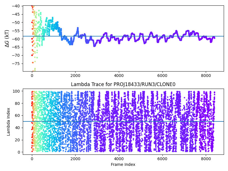Image resolution: width=228 pixels, height=171 pixels.
Task: Select the 2000 x-tick label under the Lambda Trace plot
Action: pos(75,159)
